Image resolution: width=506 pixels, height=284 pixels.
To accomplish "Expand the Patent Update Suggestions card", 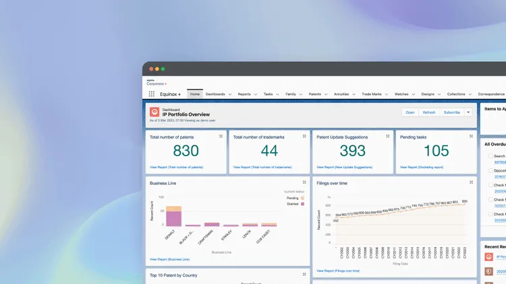I will [387, 136].
